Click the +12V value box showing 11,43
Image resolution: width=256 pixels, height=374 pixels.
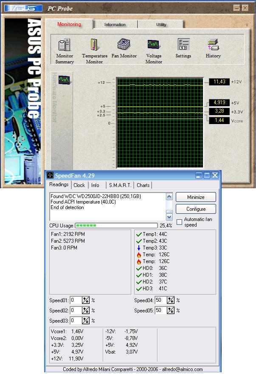pyautogui.click(x=219, y=82)
